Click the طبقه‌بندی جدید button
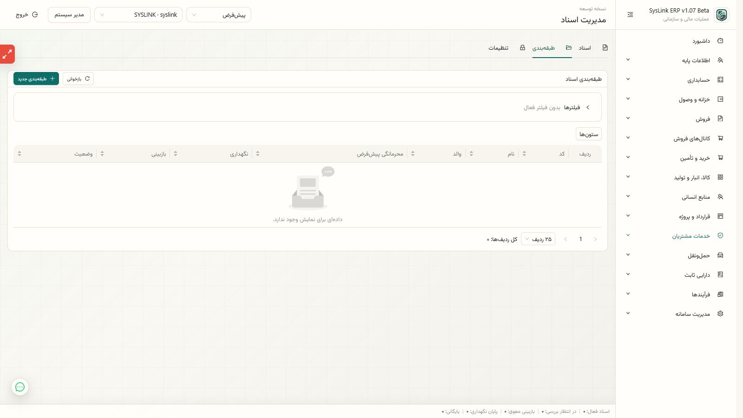743x418 pixels. (36, 79)
